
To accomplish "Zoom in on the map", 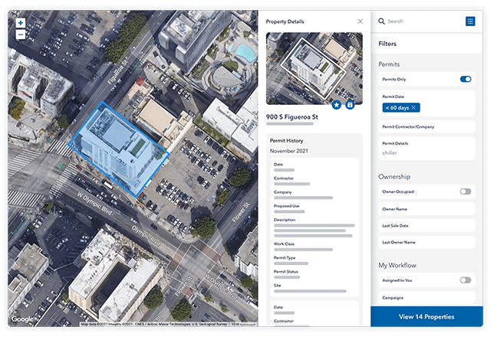I will tap(20, 23).
